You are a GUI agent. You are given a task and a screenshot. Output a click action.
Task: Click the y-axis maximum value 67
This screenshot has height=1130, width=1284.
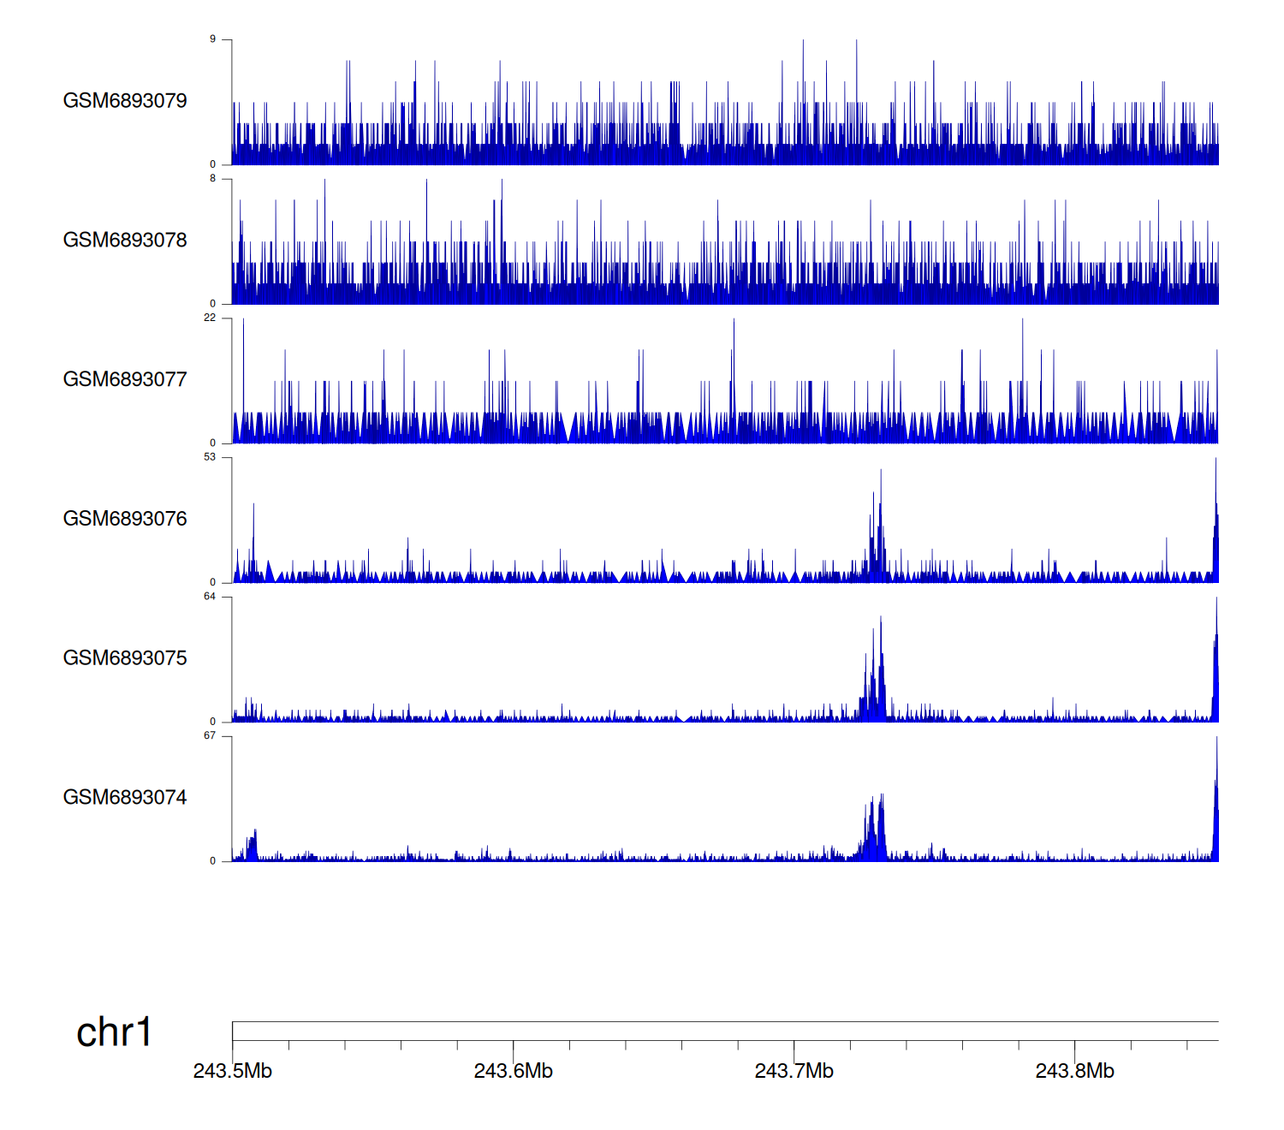pyautogui.click(x=210, y=736)
